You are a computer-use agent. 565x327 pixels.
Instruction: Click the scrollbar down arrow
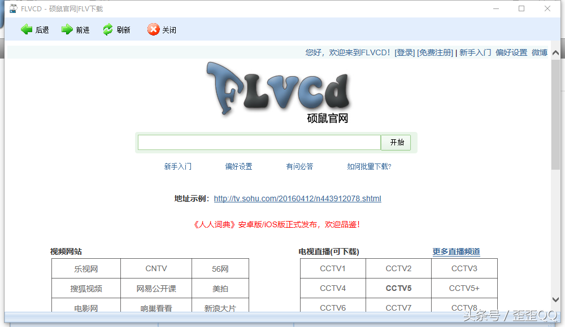click(555, 299)
